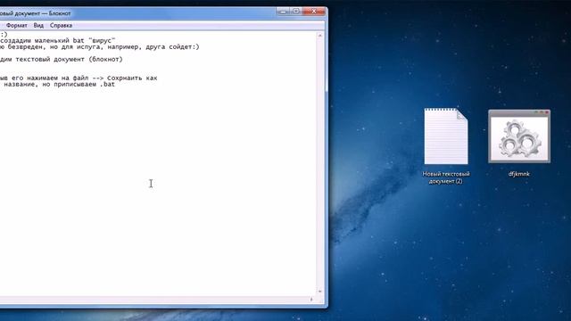
Task: Close the Notepad window
Action: [x=313, y=12]
